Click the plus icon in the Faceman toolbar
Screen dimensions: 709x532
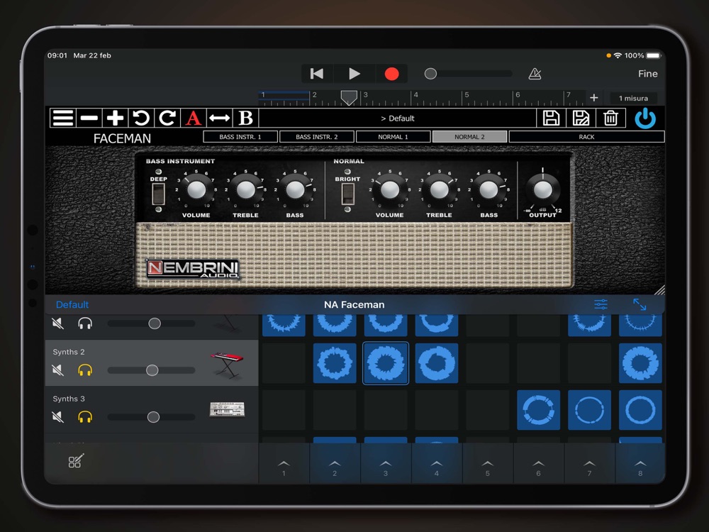[115, 118]
